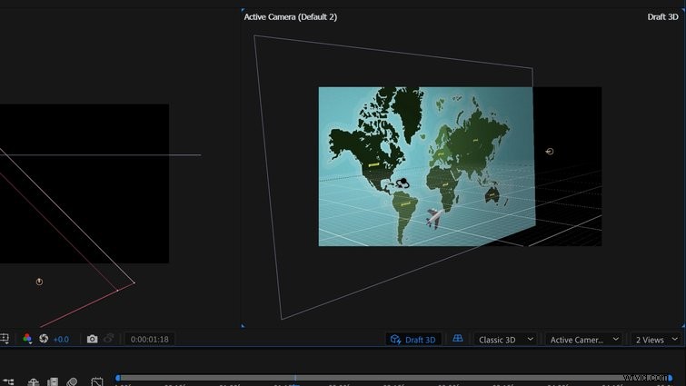Click the point-of-interest marker right of the map
The height and width of the screenshot is (386, 686).
(x=550, y=152)
